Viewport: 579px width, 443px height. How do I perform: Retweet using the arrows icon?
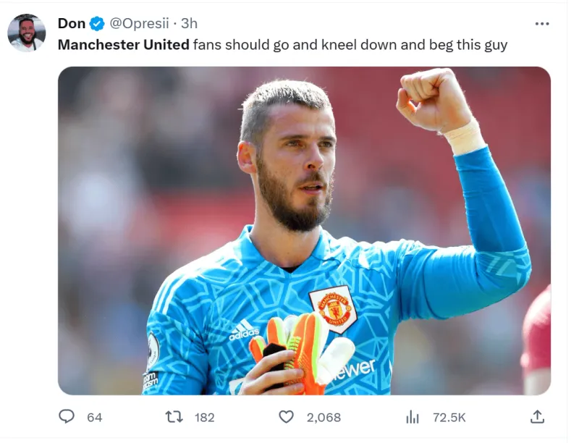[174, 417]
